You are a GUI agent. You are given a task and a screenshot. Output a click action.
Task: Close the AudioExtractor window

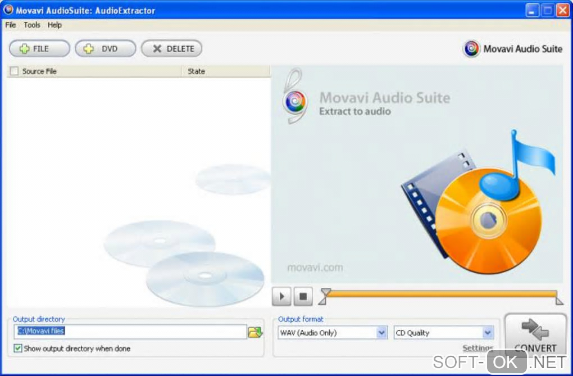pyautogui.click(x=562, y=10)
